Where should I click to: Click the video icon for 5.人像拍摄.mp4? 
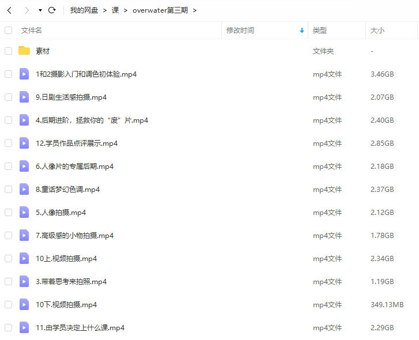click(24, 212)
